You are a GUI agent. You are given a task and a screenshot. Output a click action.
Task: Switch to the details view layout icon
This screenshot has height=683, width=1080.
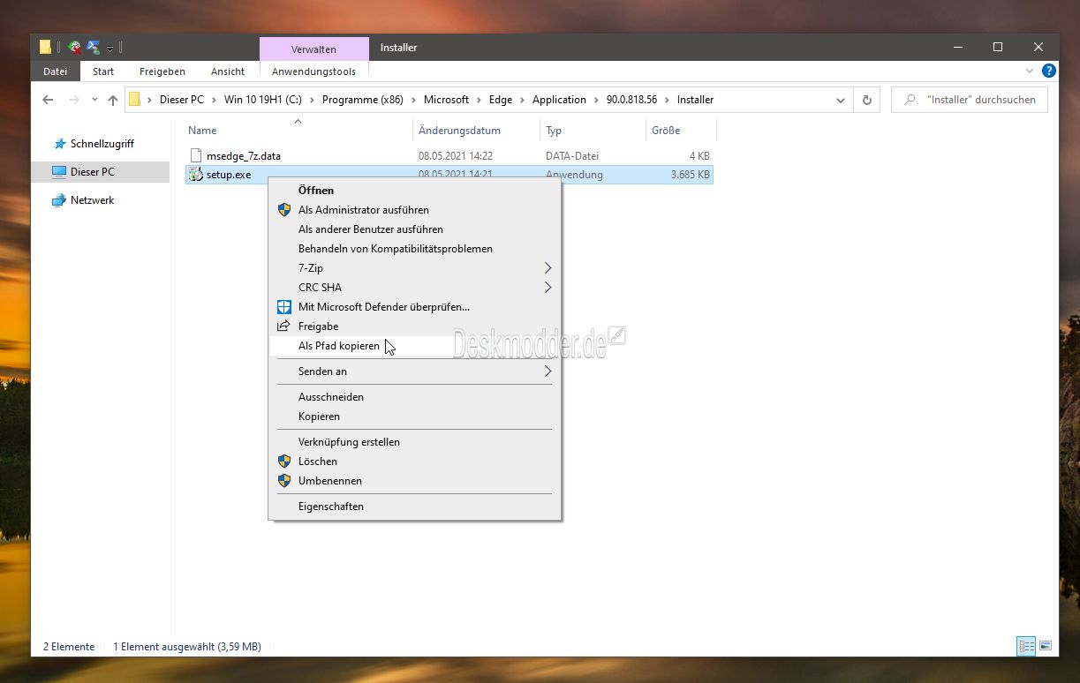[1026, 647]
